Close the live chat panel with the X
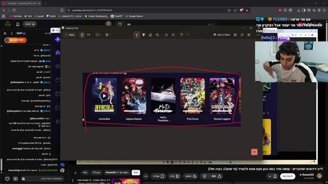328x184 pixels. point(5,33)
